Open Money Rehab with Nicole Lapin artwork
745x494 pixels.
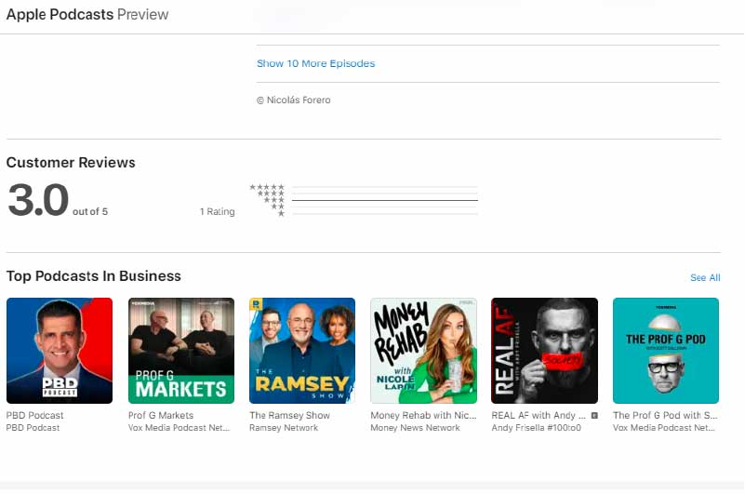point(423,351)
